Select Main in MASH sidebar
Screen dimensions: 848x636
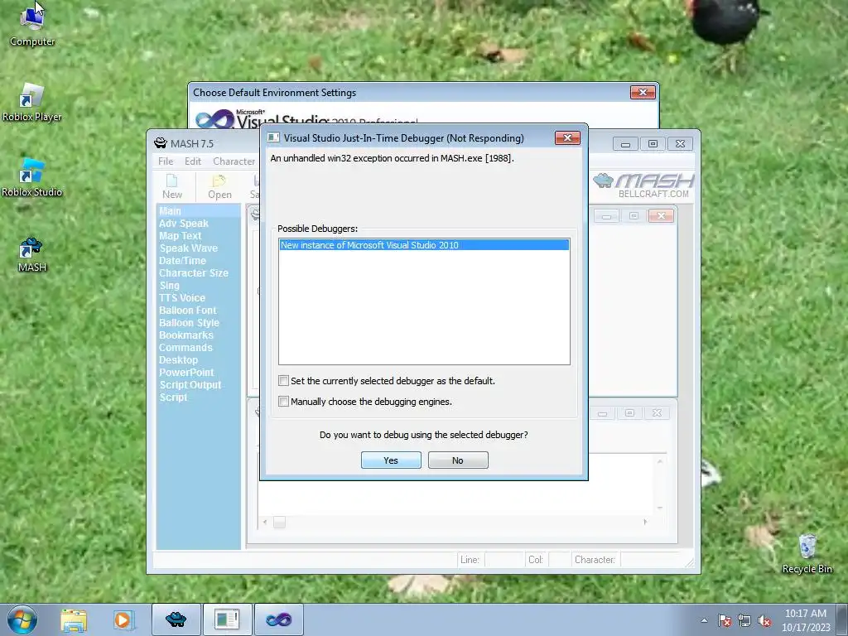(x=198, y=211)
